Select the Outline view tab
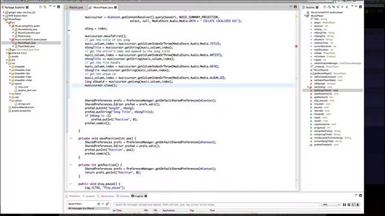 pos(310,7)
